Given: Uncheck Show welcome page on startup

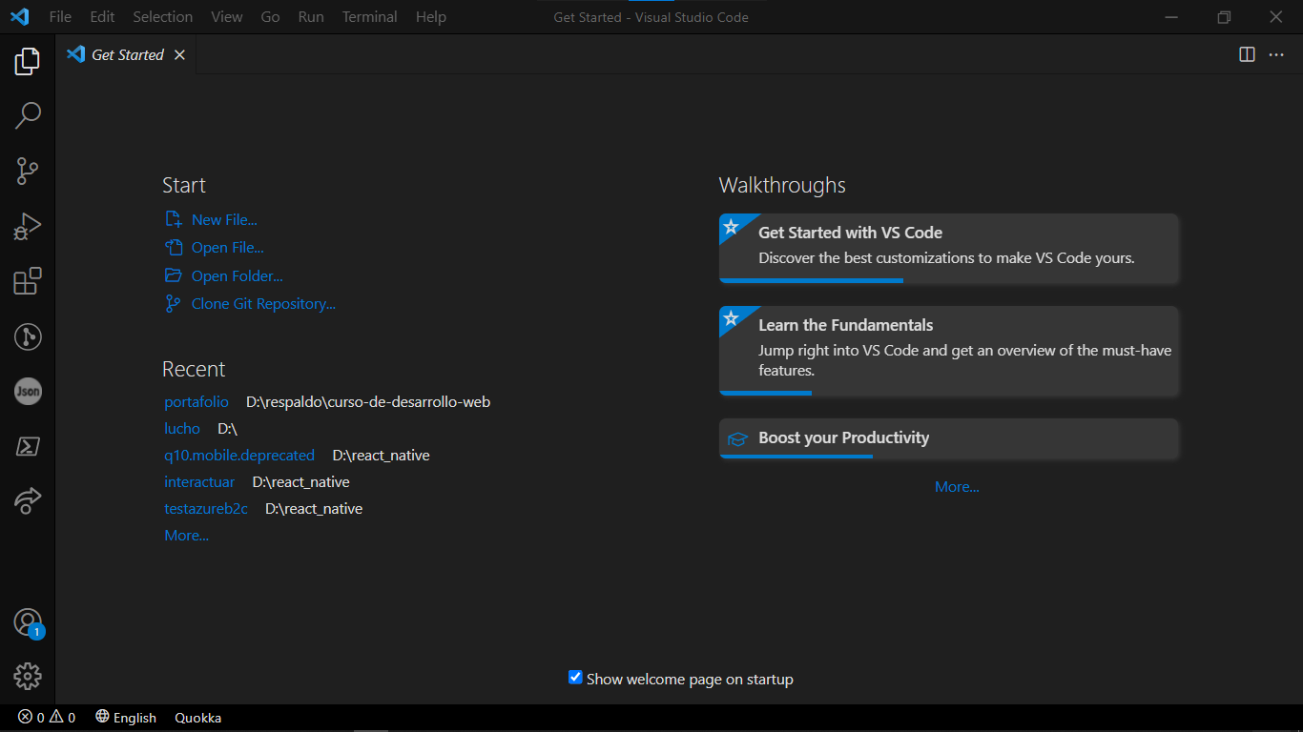Looking at the screenshot, I should pyautogui.click(x=575, y=678).
